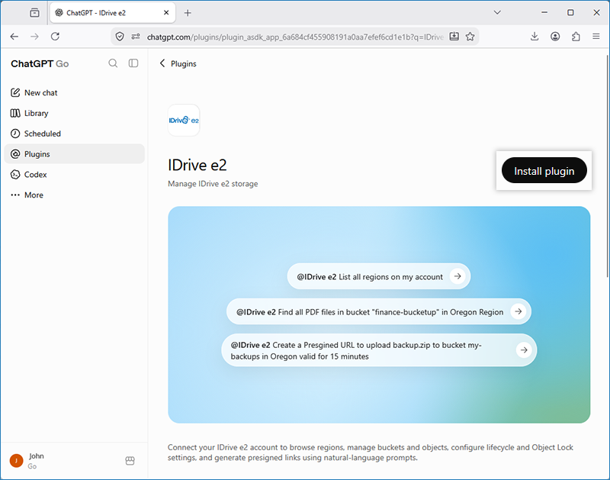The width and height of the screenshot is (610, 480).
Task: Click the Install plugin button
Action: [x=544, y=170]
